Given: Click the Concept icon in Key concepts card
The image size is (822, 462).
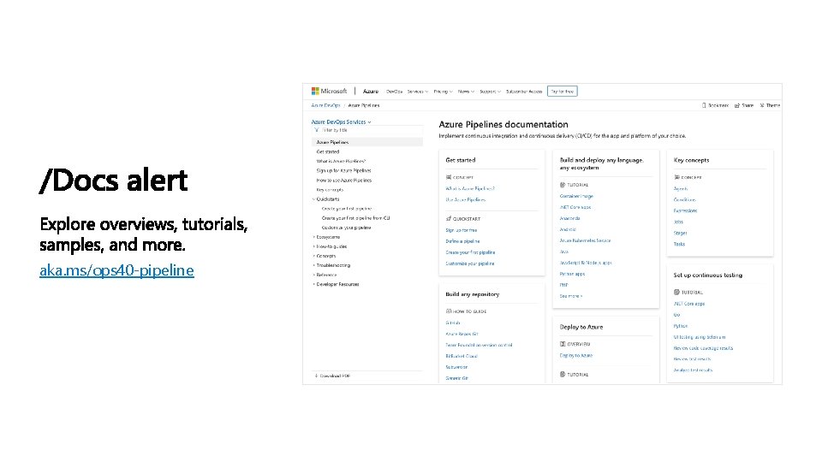Looking at the screenshot, I should (x=676, y=177).
